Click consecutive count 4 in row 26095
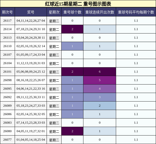Image resolution: width=156 pixels, height=144 pixels. (100, 89)
